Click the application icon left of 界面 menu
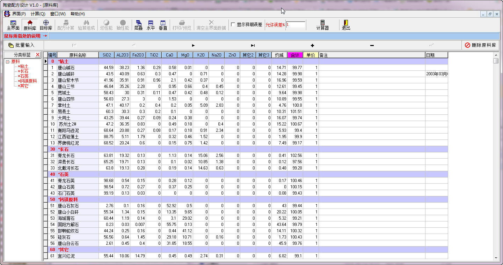 [7, 14]
